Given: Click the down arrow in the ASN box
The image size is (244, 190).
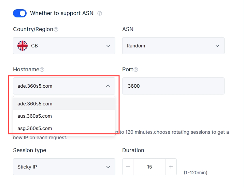Looking at the screenshot, I should click(217, 46).
